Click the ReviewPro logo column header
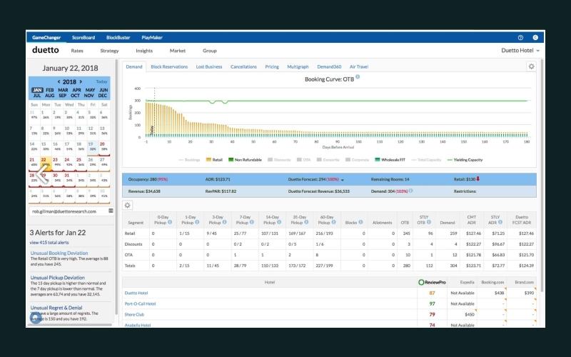This screenshot has width=571, height=357. pyautogui.click(x=432, y=282)
